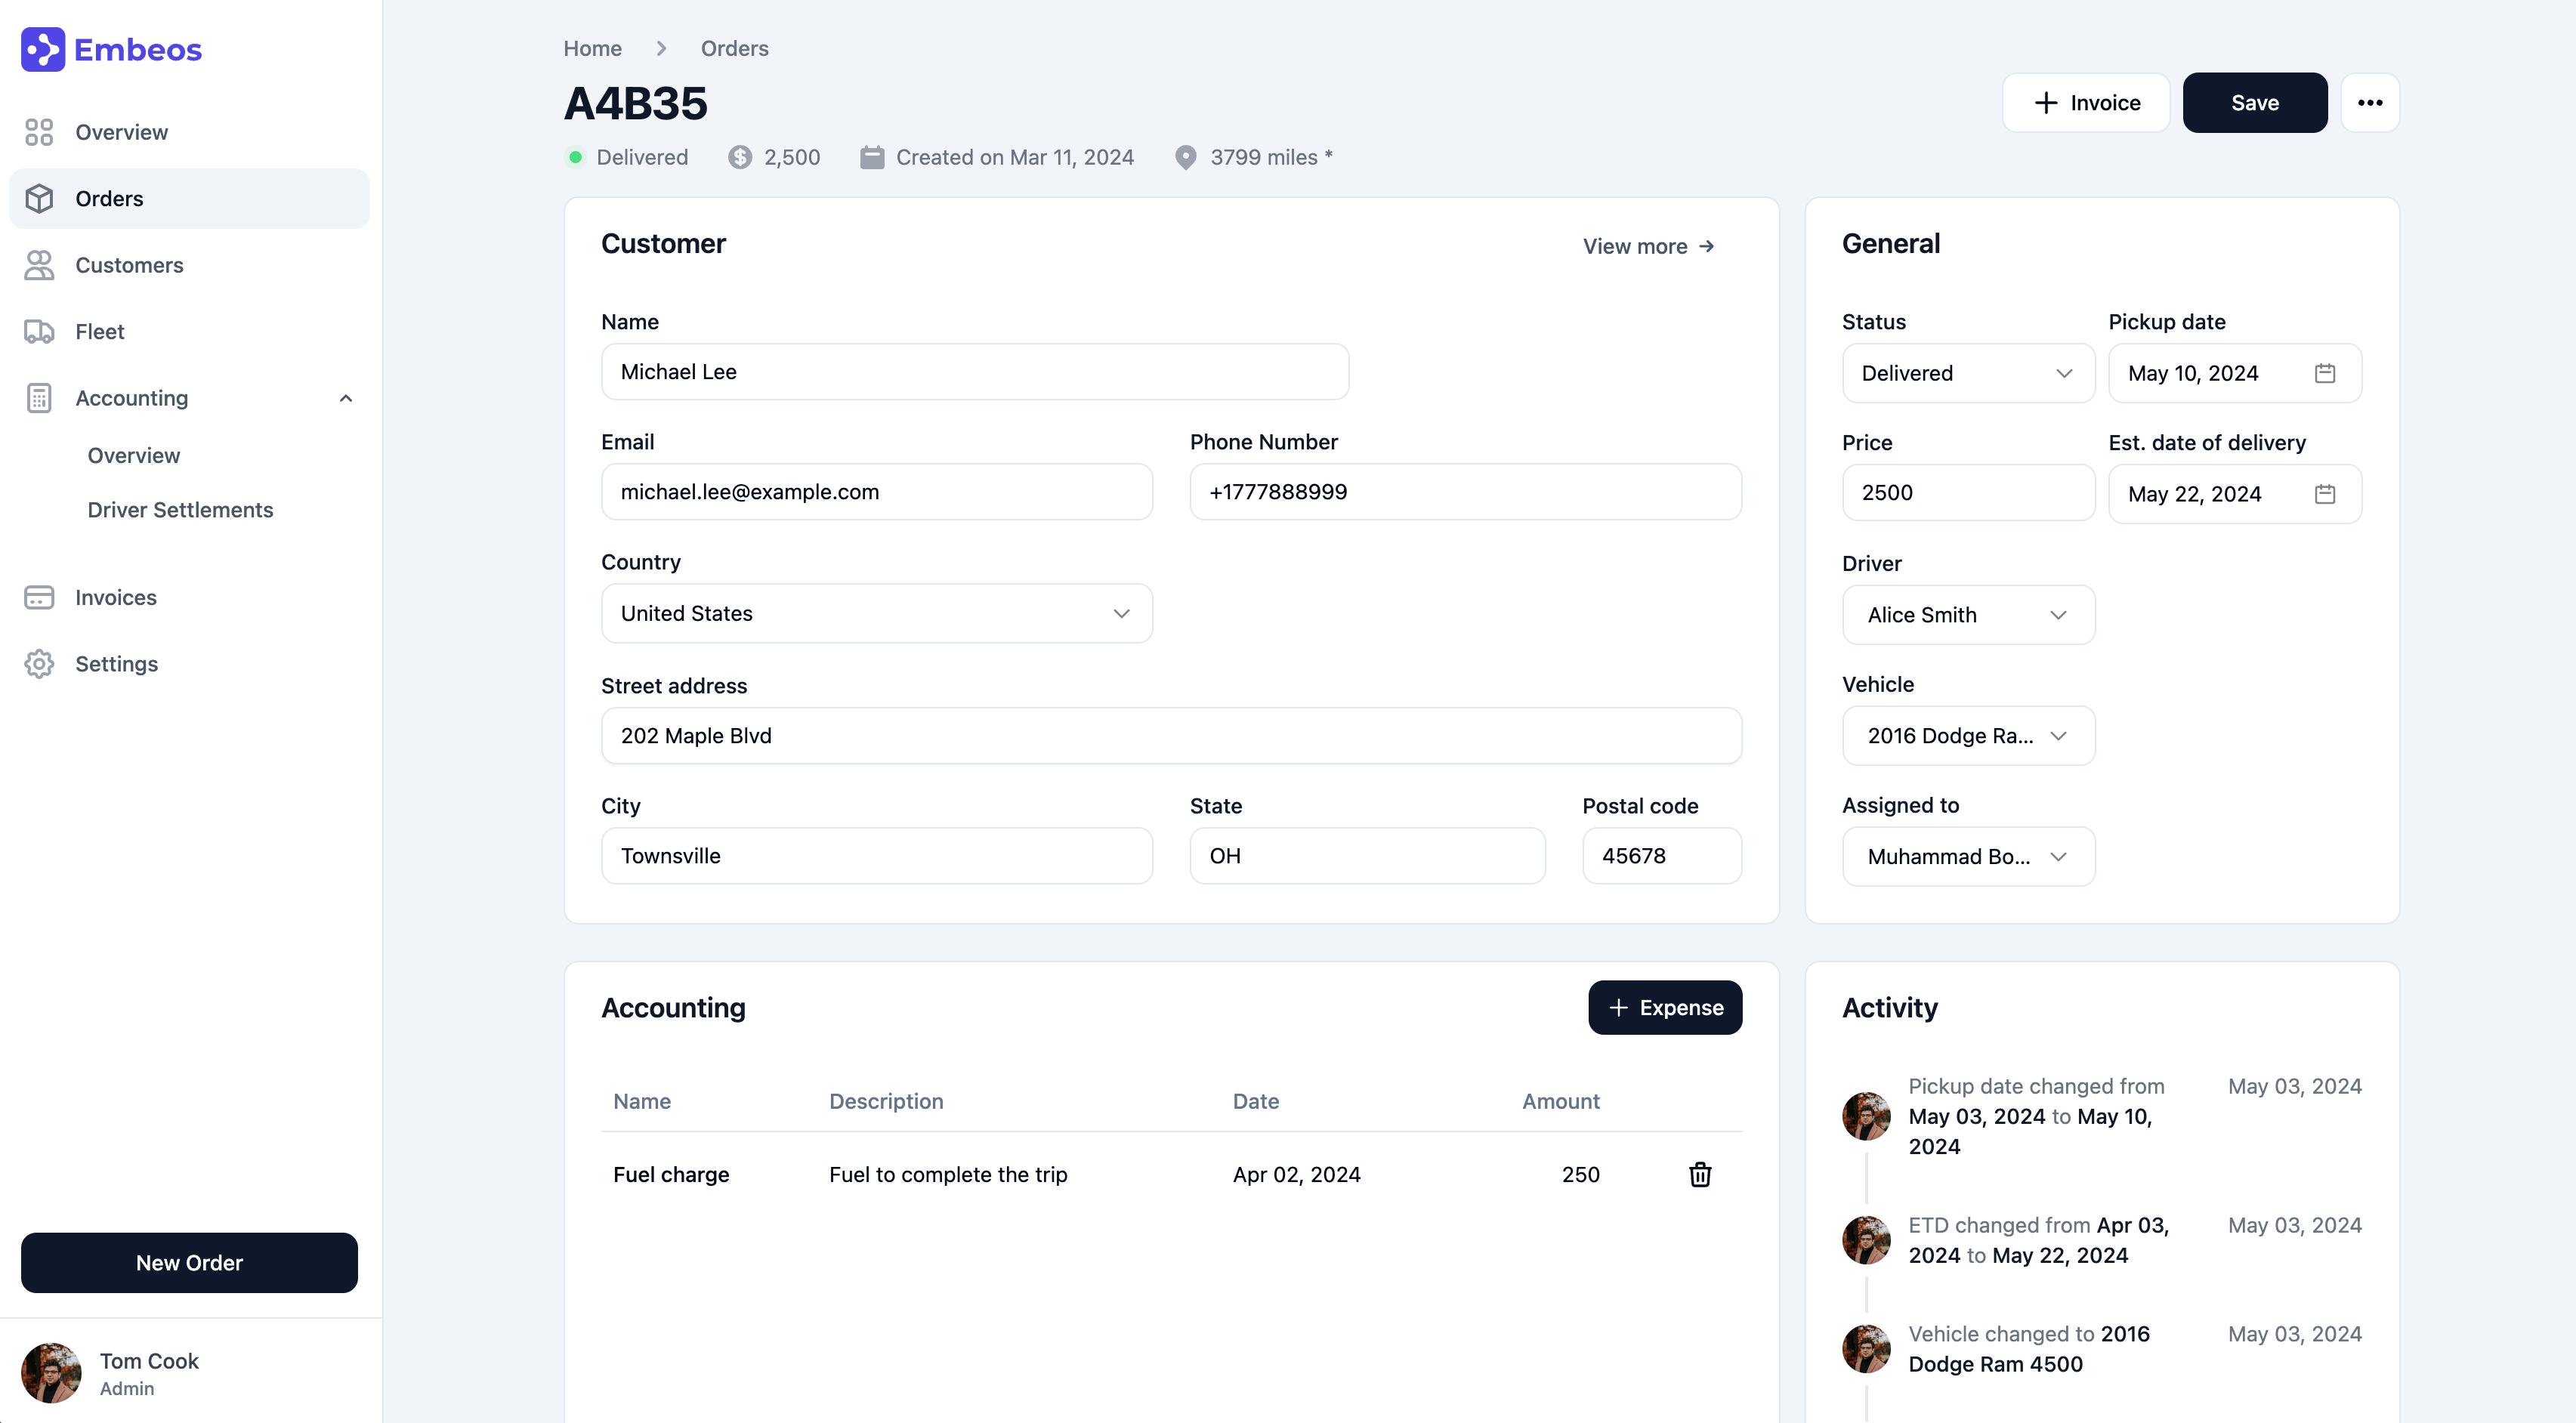The height and width of the screenshot is (1423, 2576).
Task: Collapse the Accounting sidebar section
Action: 346,398
